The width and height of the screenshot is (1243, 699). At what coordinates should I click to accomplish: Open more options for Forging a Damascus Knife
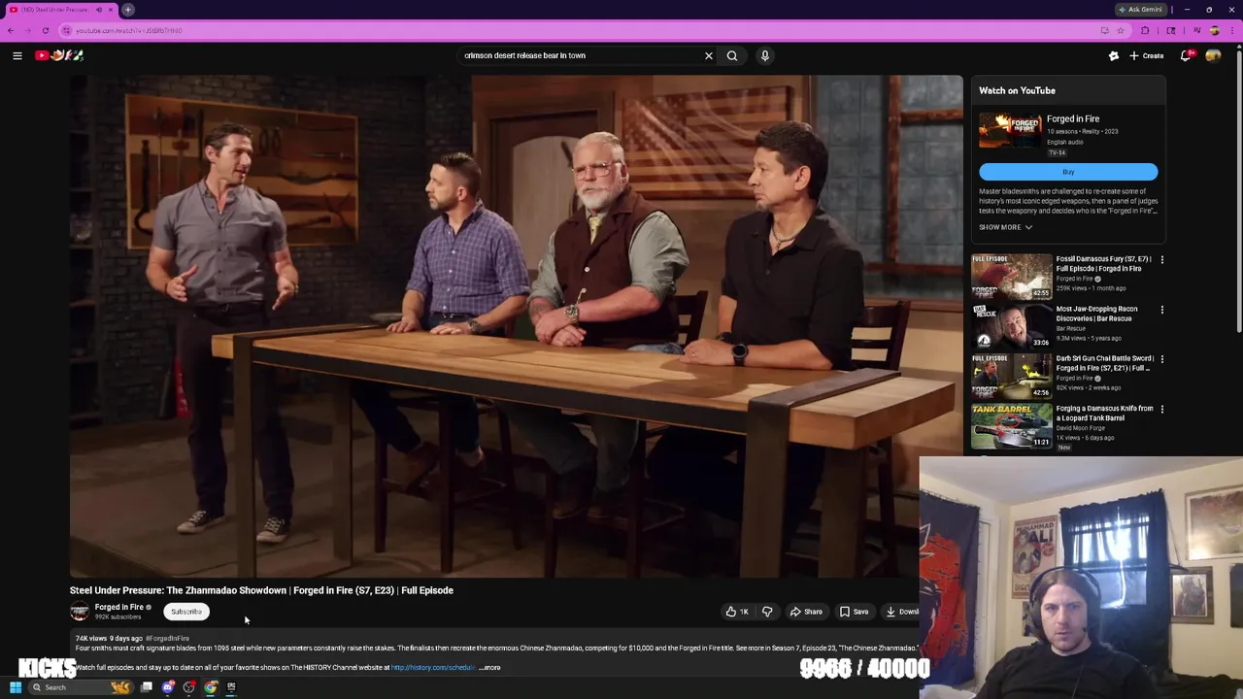coord(1161,410)
